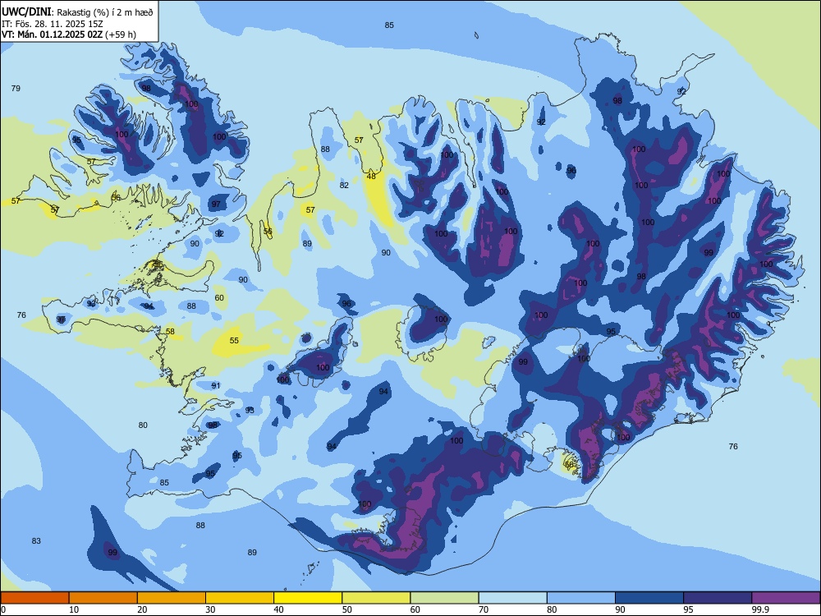Image resolution: width=821 pixels, height=616 pixels.
Task: Click the dark orange 0–10 legend swatch
Action: pos(34,598)
